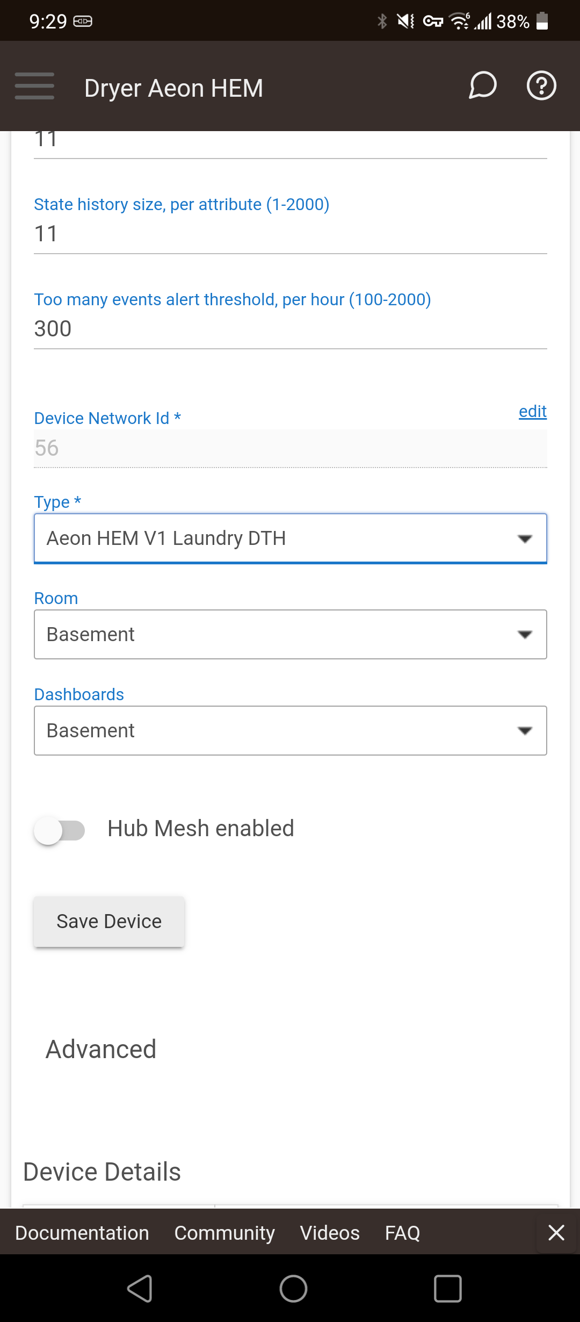Open the chat bubble icon

tap(482, 85)
